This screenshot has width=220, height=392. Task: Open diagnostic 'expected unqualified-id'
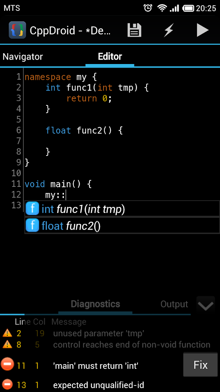point(99,385)
